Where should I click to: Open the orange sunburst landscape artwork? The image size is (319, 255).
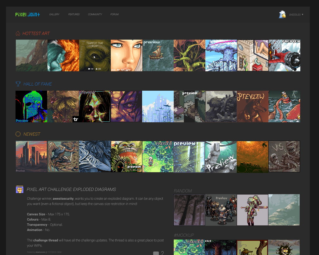point(253,157)
